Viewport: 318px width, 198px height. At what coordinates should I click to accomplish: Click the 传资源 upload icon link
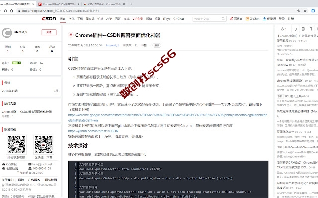(269, 19)
